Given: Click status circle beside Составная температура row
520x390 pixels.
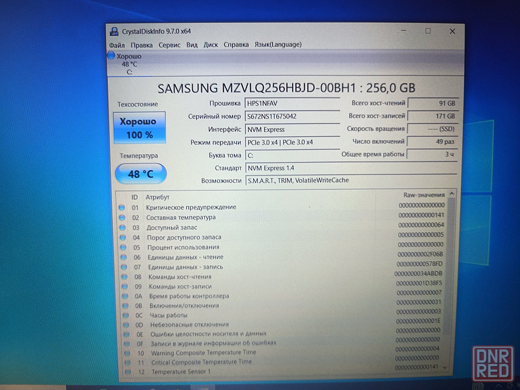Looking at the screenshot, I should [122, 217].
